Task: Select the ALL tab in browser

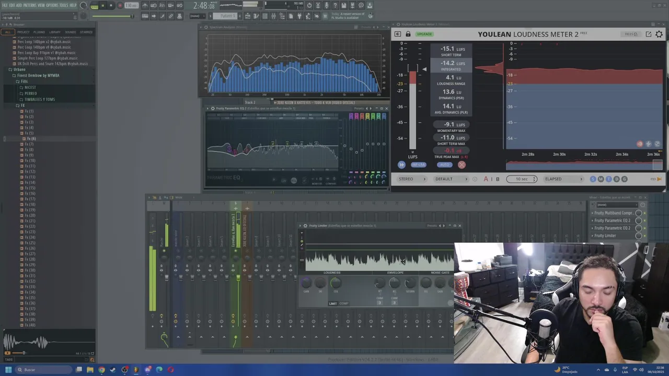Action: coord(7,32)
